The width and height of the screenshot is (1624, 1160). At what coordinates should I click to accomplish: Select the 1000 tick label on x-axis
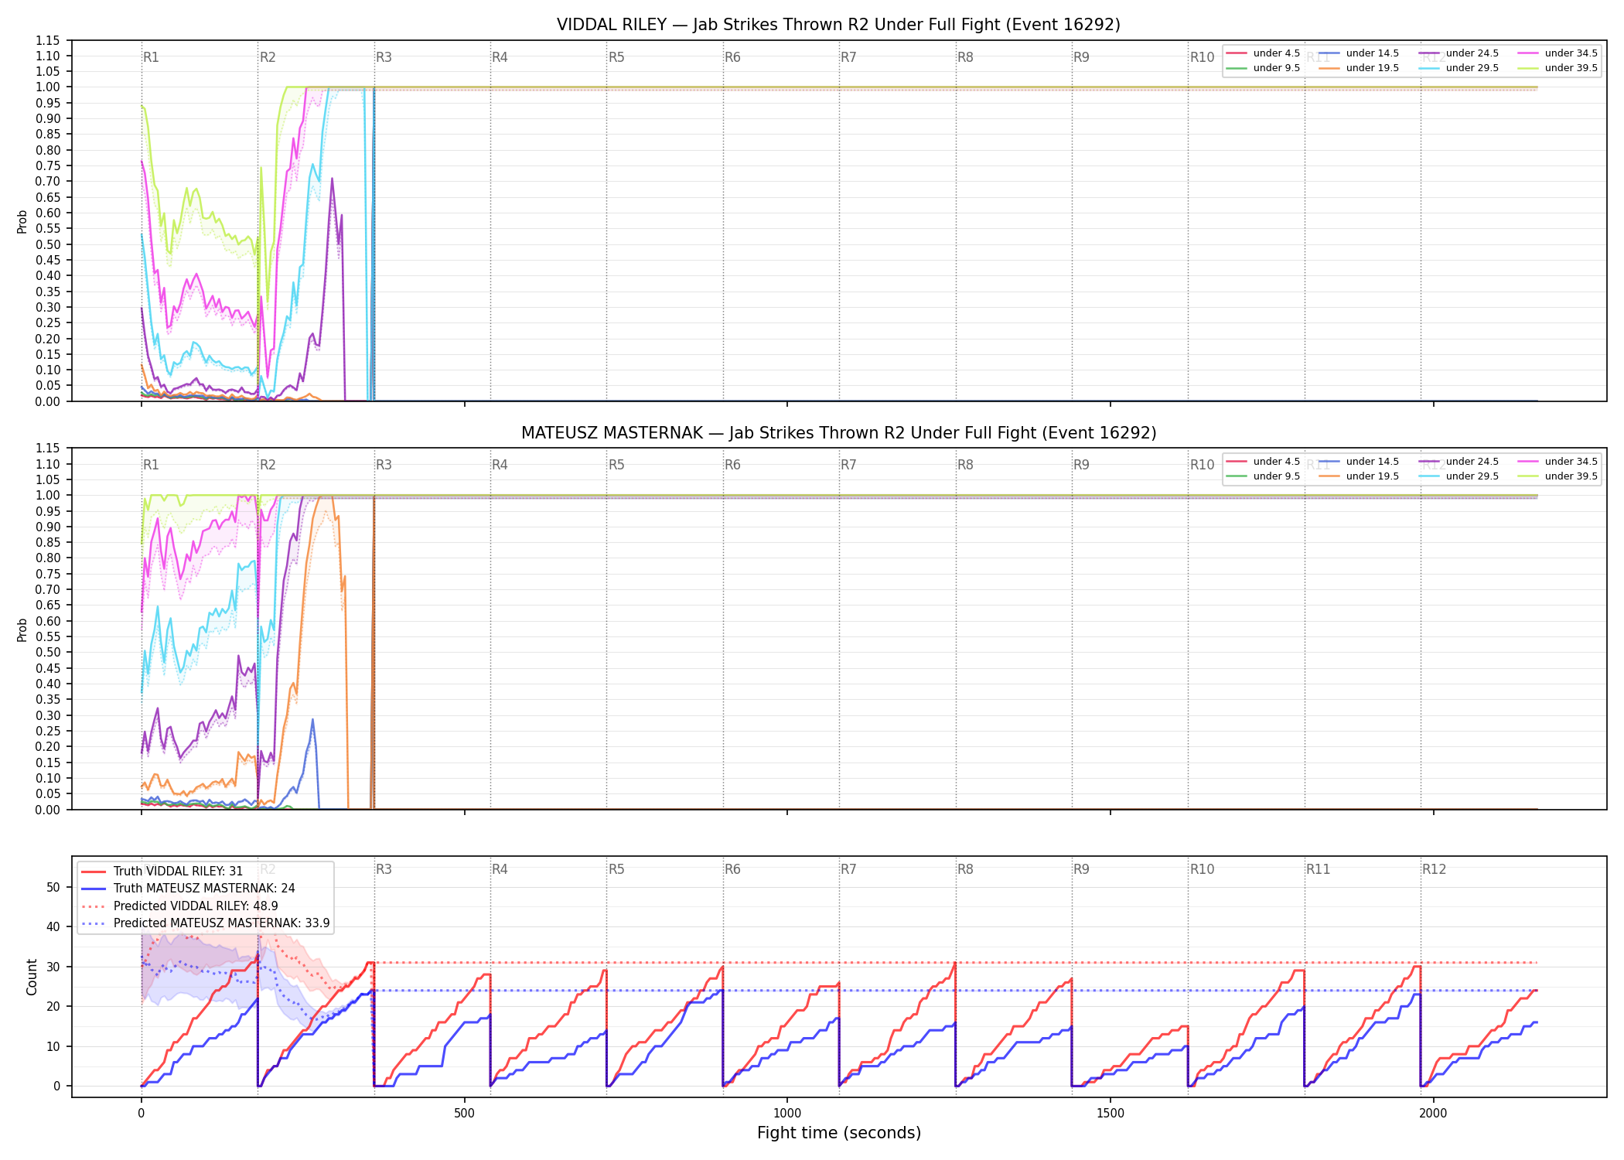(787, 1114)
